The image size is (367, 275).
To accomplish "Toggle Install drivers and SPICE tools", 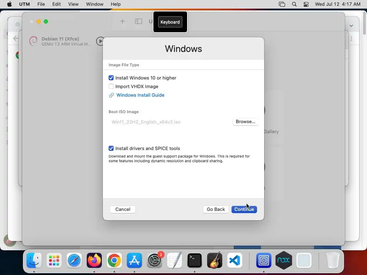I will pyautogui.click(x=111, y=149).
